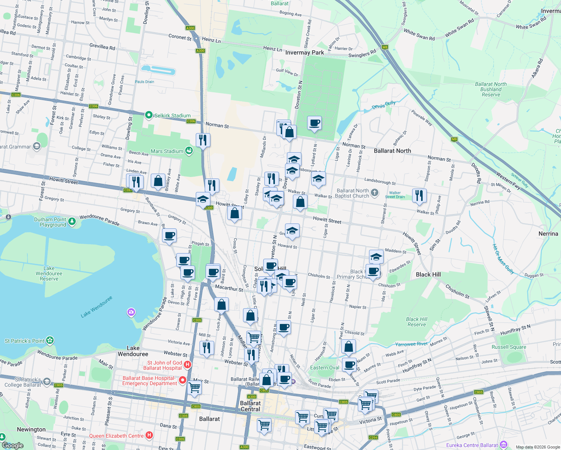
Task: Click the Yarrowee River label
Action: pyautogui.click(x=411, y=344)
